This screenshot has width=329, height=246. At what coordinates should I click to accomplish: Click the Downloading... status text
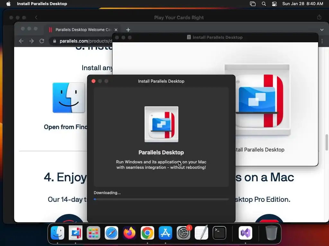point(107,193)
